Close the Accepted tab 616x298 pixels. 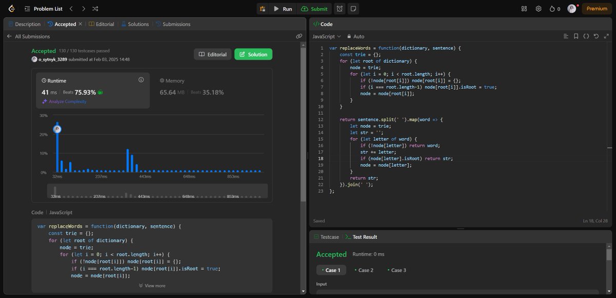80,24
